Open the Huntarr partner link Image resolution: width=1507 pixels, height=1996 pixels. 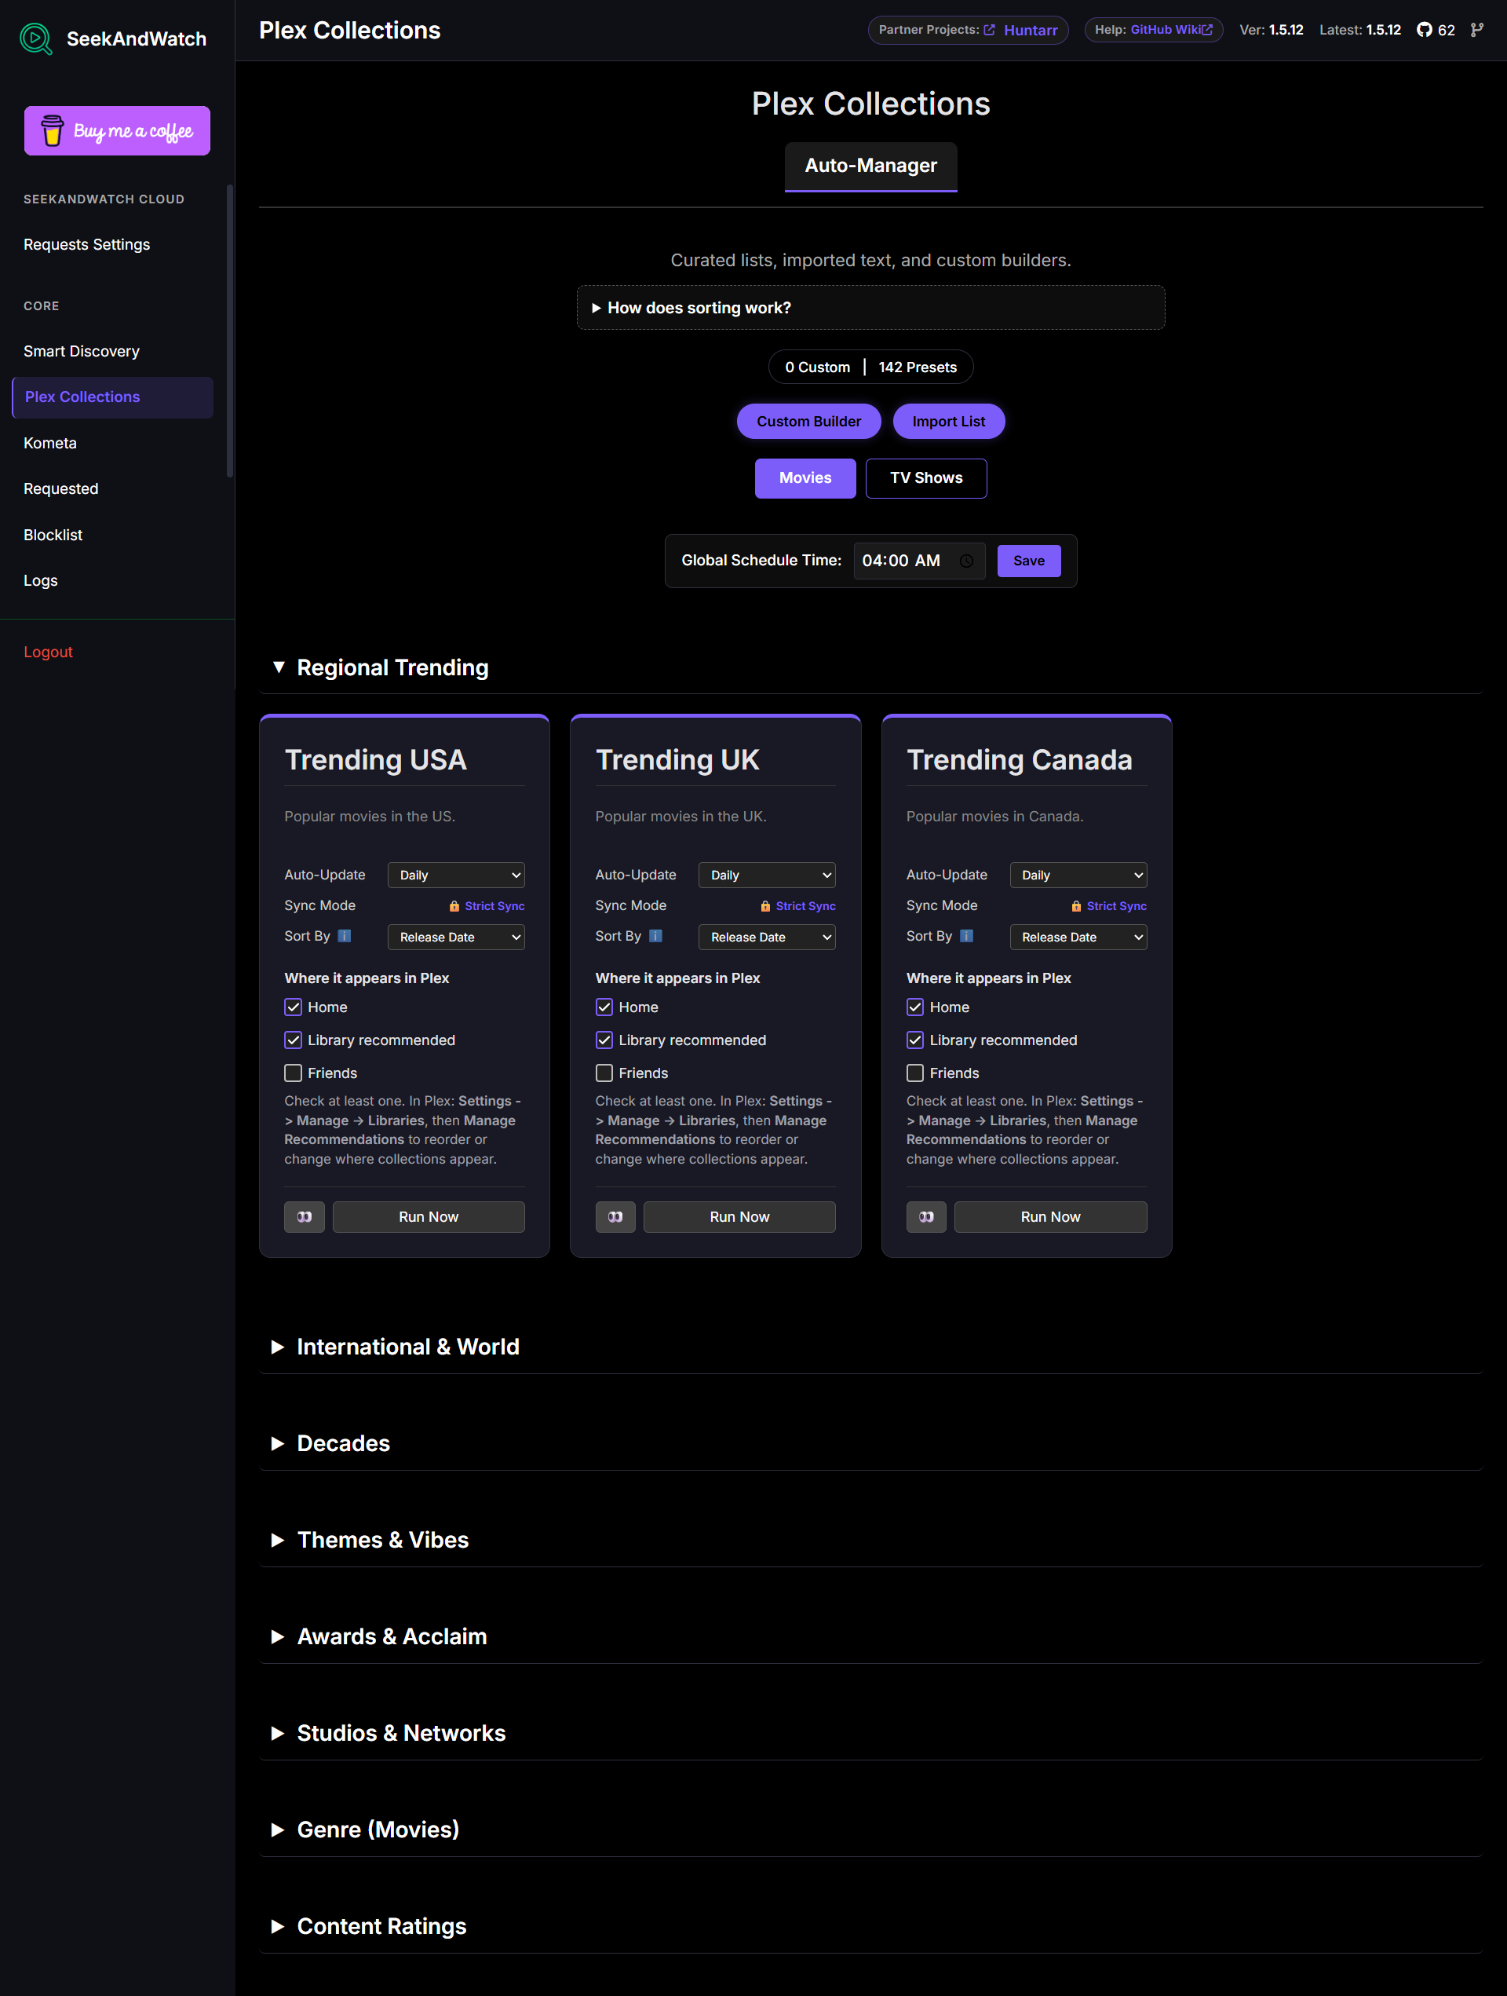tap(1031, 31)
